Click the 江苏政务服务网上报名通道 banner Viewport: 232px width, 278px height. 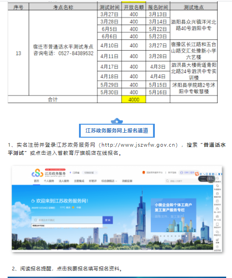point(117,130)
